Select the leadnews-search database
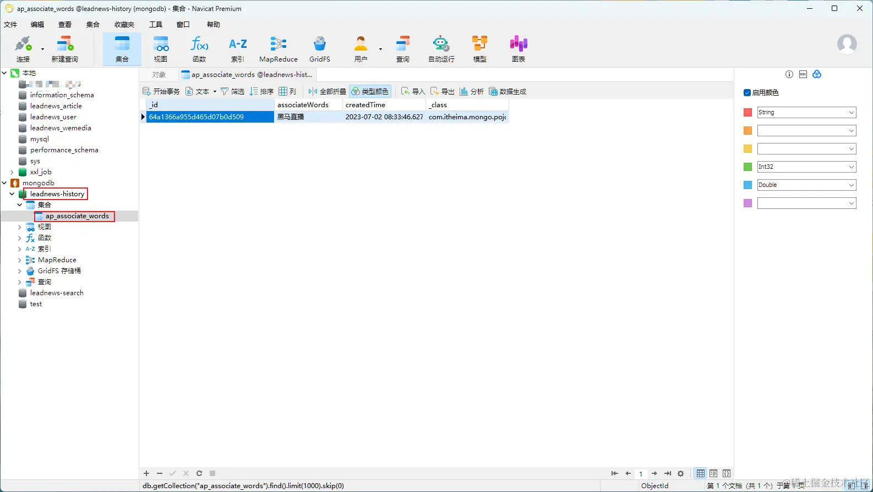The width and height of the screenshot is (873, 492). 57,293
